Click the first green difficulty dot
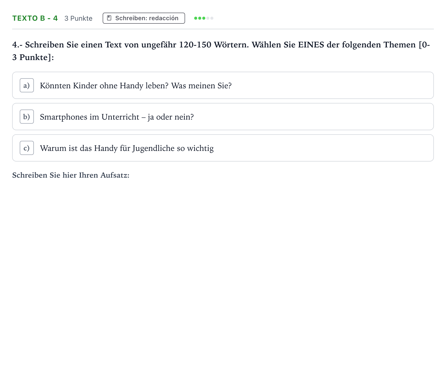The height and width of the screenshot is (374, 446). 196,18
